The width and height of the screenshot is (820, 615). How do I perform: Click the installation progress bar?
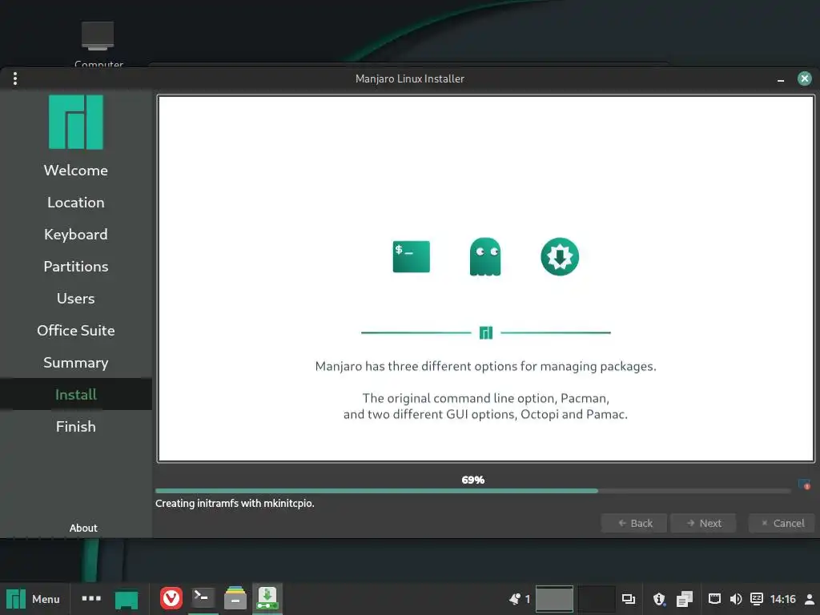click(472, 491)
